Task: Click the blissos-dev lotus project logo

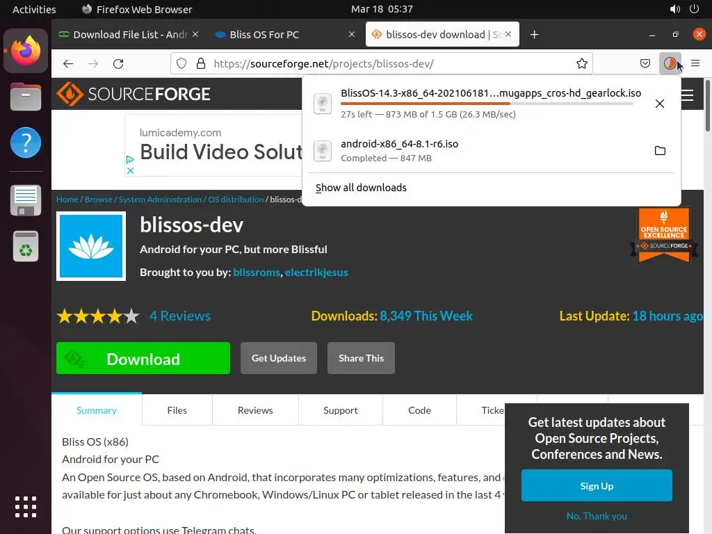Action: [x=91, y=246]
